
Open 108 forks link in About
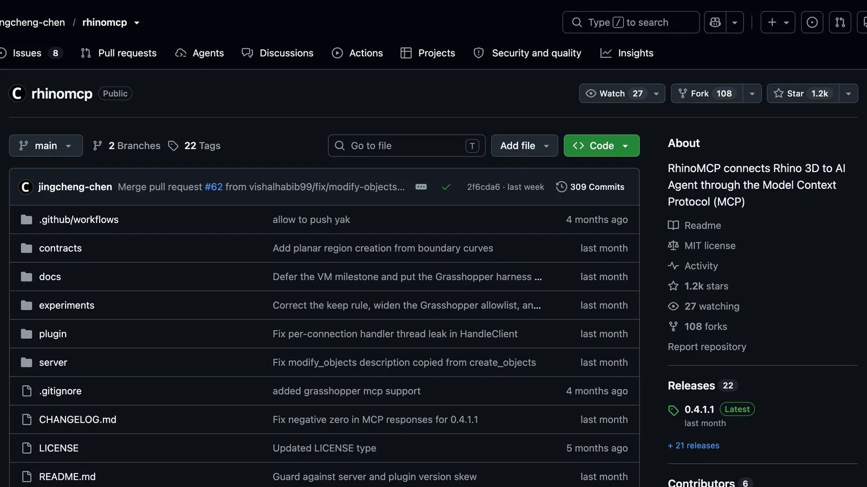click(706, 326)
